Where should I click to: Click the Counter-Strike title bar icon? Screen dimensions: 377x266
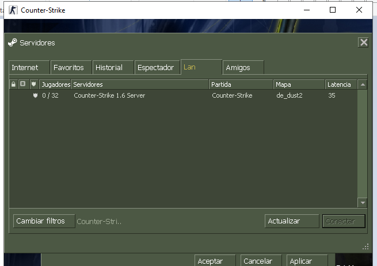(x=13, y=10)
